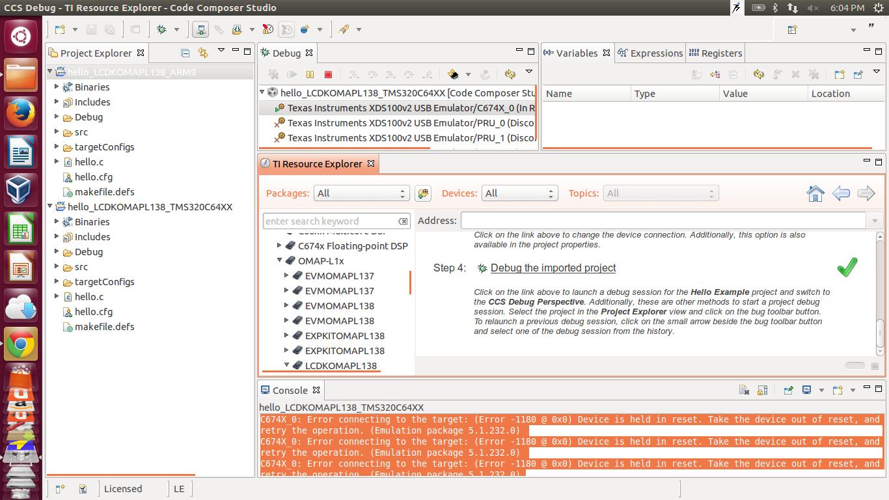Select the Project Explorer tab
889x500 pixels.
click(96, 53)
